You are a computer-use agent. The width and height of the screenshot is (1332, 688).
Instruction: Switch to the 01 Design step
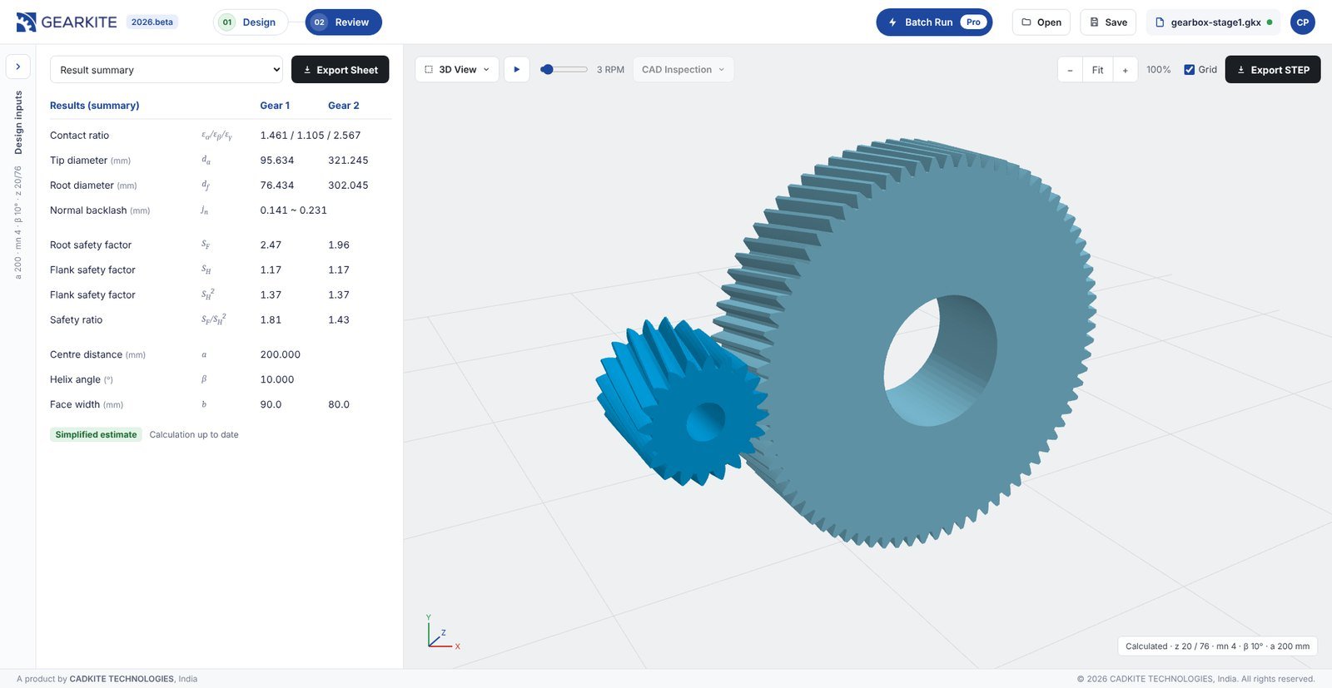click(x=250, y=22)
